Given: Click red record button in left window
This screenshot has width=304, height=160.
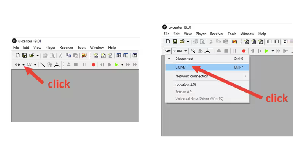Looking at the screenshot, I should 93,65.
